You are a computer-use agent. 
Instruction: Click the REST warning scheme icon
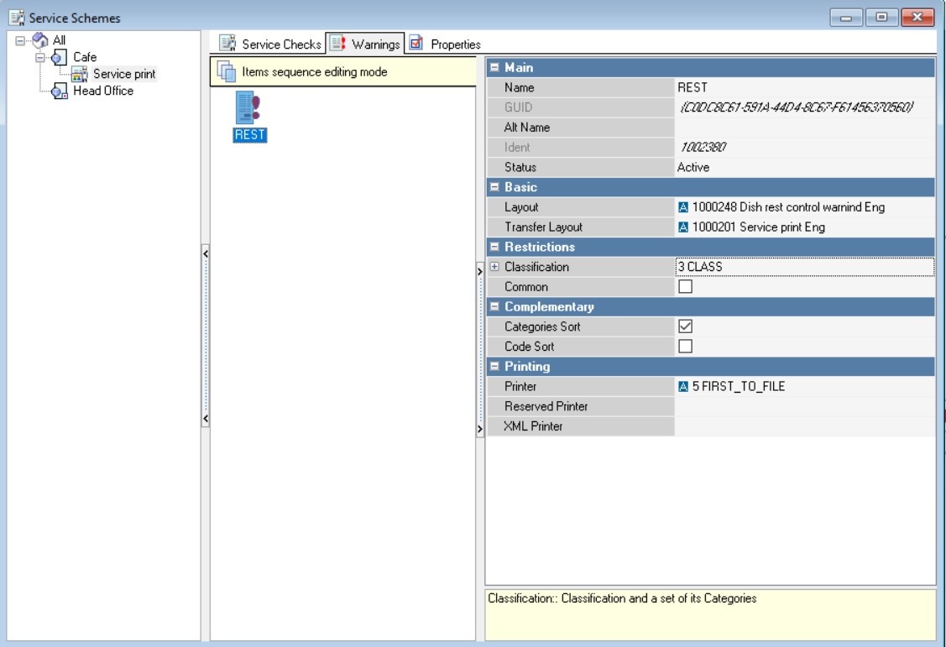249,109
